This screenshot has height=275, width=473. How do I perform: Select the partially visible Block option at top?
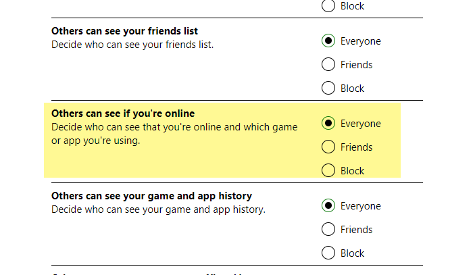coord(328,6)
